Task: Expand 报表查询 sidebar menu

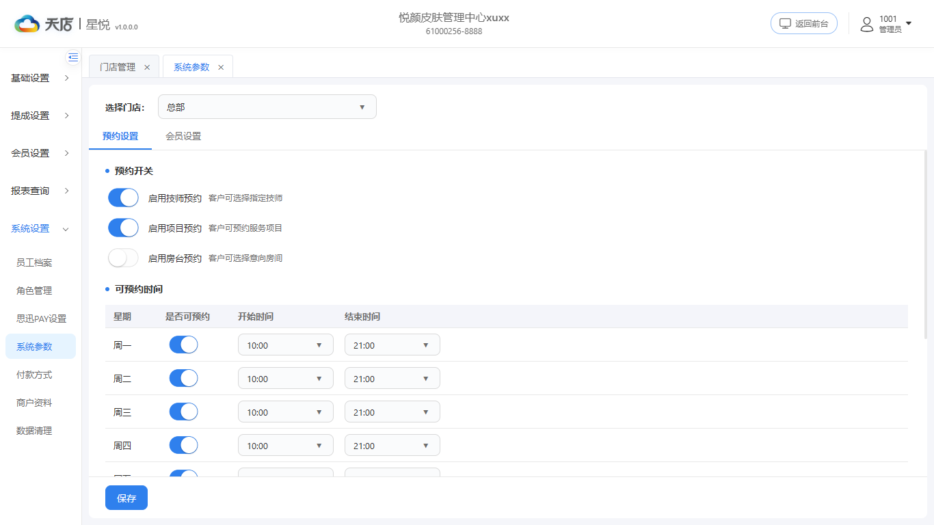Action: 40,191
